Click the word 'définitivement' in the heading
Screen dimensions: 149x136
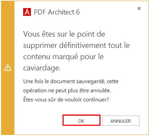click(83, 45)
